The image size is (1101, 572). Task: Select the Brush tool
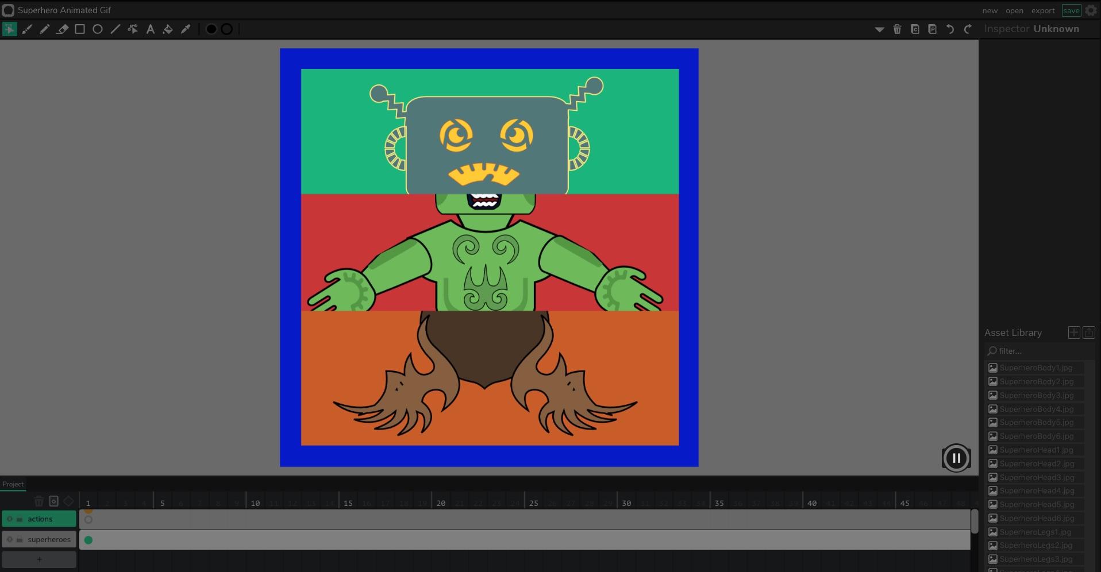tap(27, 29)
